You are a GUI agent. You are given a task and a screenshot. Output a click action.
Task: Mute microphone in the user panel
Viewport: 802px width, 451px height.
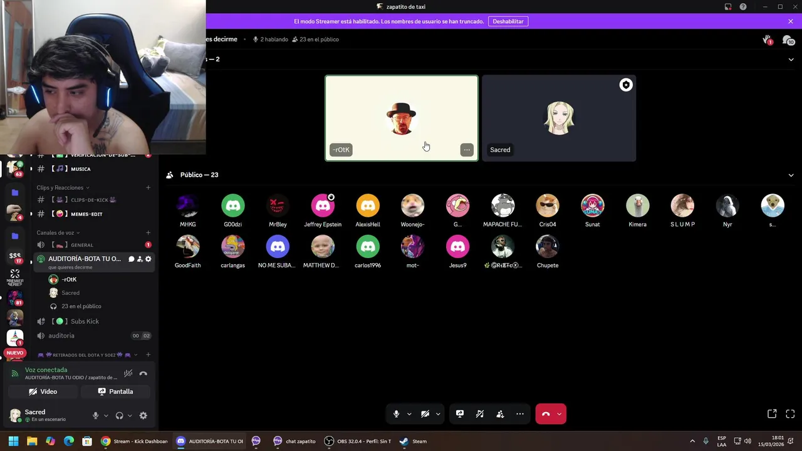click(x=96, y=415)
